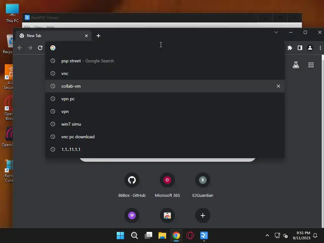
Task: Open the IP purple shortcut
Action: pos(132,215)
